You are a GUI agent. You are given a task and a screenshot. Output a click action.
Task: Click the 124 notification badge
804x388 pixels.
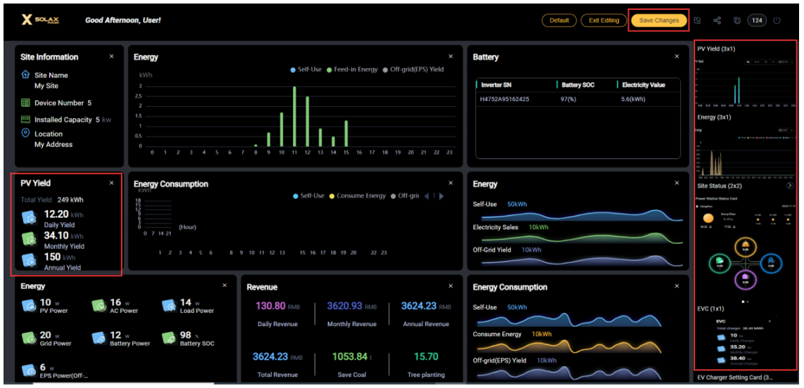coord(757,20)
